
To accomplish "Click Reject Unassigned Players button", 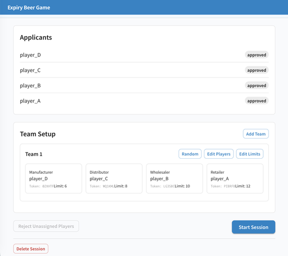I will tap(46, 226).
